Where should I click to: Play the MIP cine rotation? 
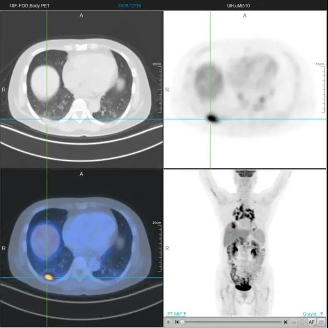(x=169, y=322)
